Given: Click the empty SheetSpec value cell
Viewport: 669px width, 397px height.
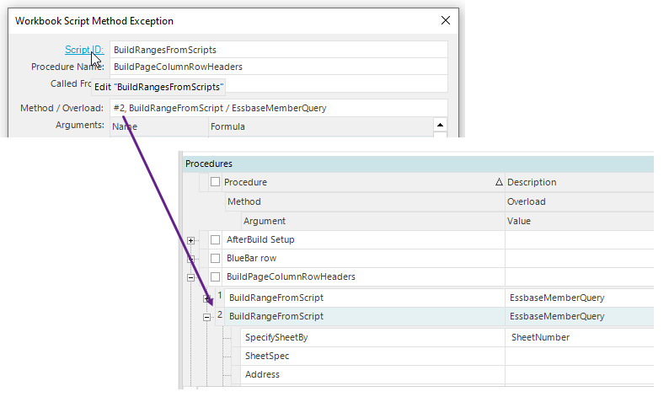Looking at the screenshot, I should (579, 356).
